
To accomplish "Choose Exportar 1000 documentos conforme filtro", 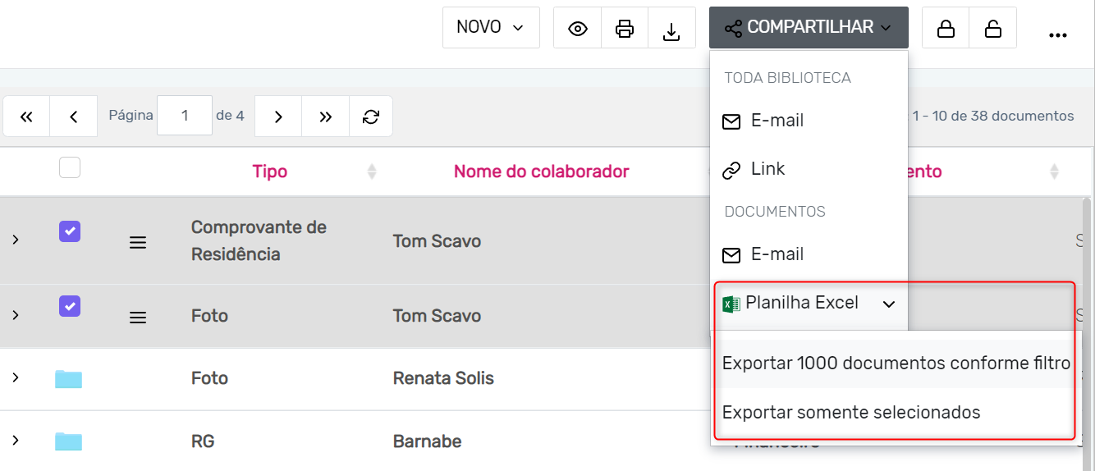I will [896, 363].
